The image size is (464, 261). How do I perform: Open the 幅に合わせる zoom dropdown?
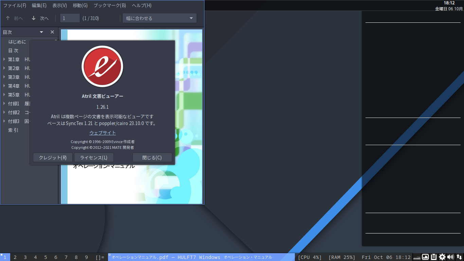(x=160, y=18)
